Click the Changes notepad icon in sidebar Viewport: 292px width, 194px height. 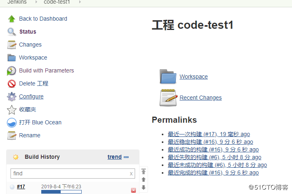12,45
